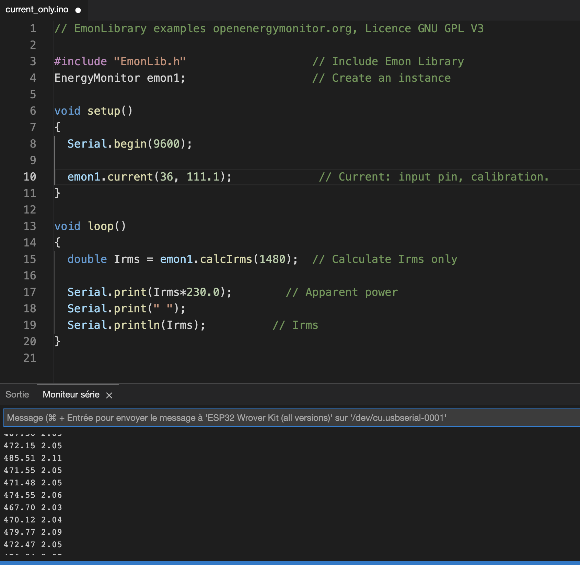Select the current_only.ino editor tab

tap(36, 10)
